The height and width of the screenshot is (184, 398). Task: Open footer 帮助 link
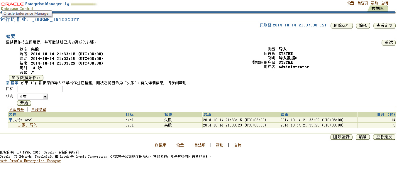pos(220,145)
